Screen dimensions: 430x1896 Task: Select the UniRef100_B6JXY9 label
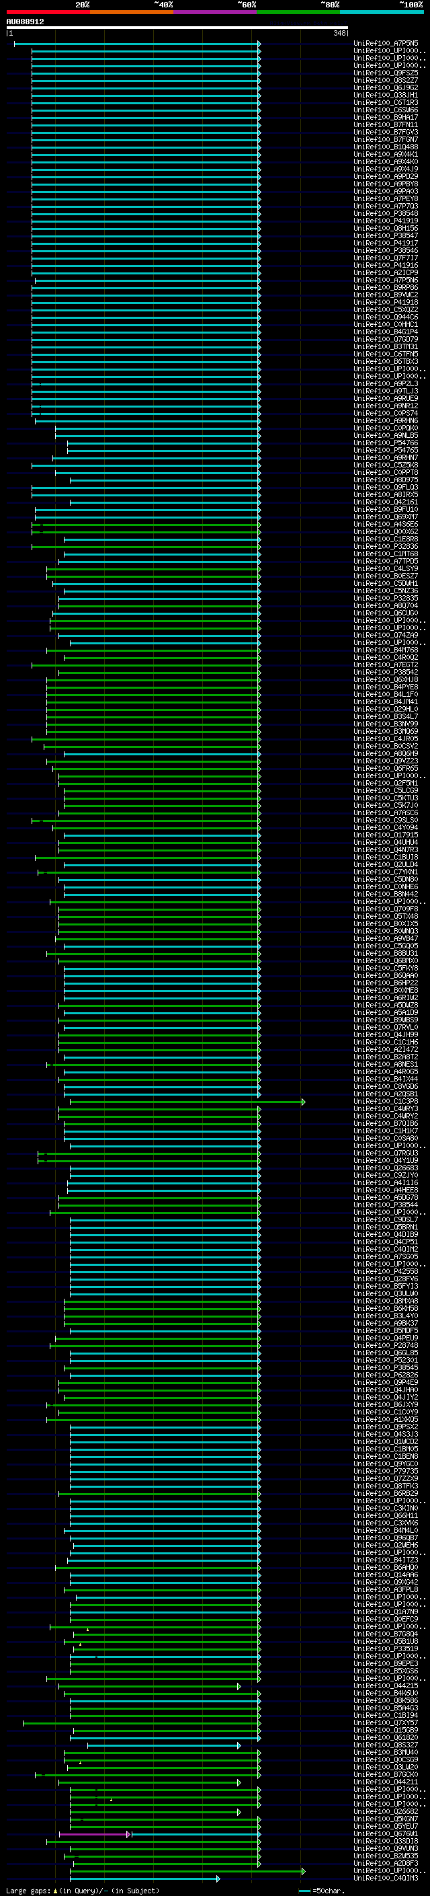pyautogui.click(x=386, y=1404)
